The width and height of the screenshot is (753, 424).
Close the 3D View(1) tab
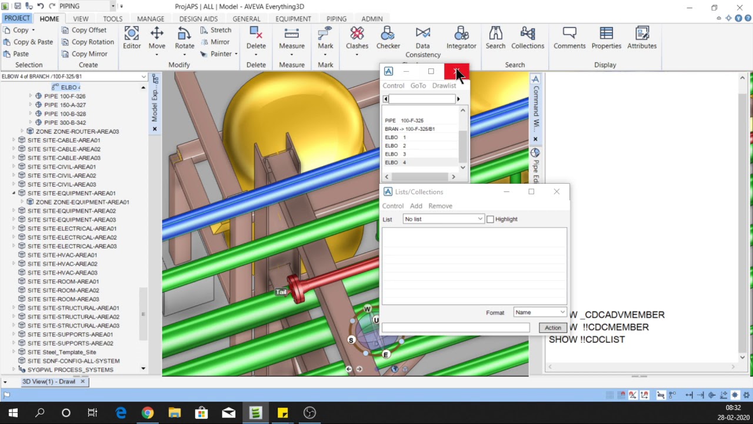pos(82,382)
